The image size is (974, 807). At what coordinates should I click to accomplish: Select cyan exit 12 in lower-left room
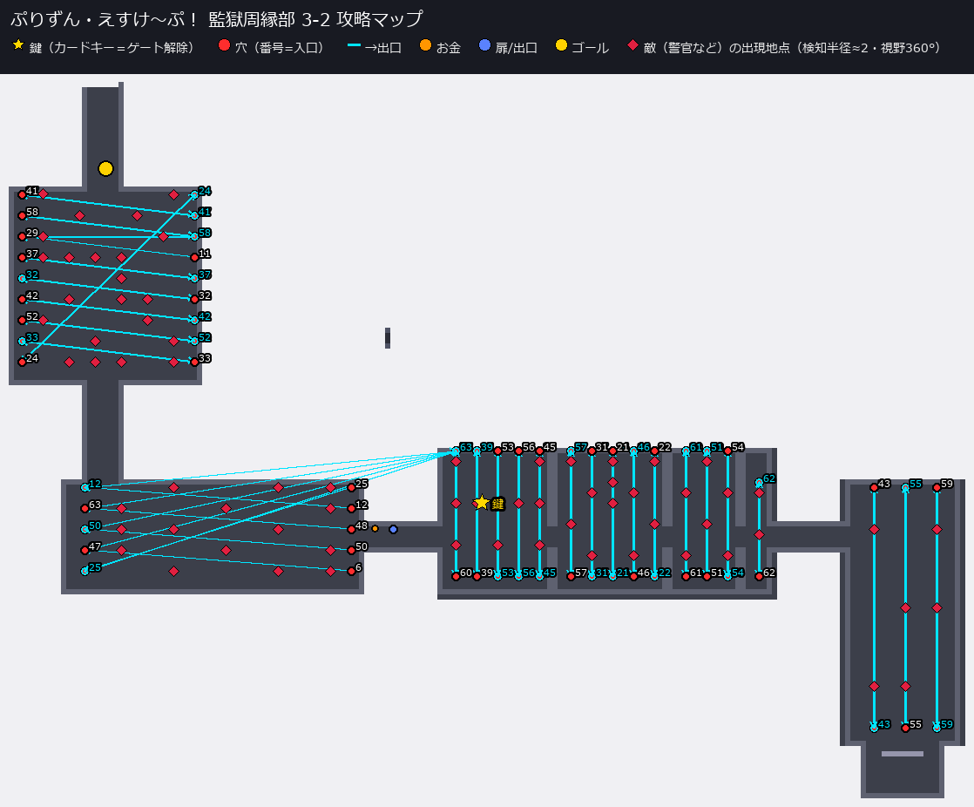tap(85, 488)
